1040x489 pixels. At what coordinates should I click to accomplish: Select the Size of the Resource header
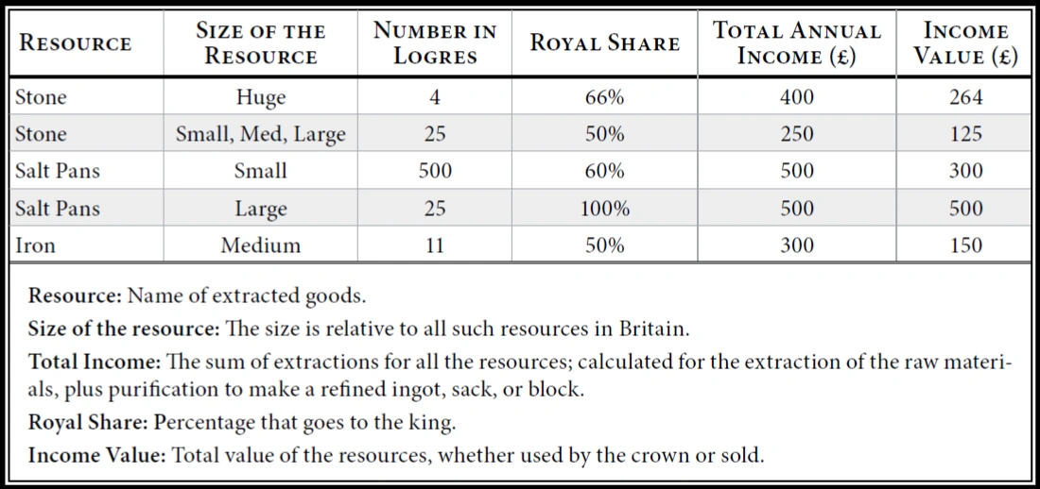pos(260,43)
